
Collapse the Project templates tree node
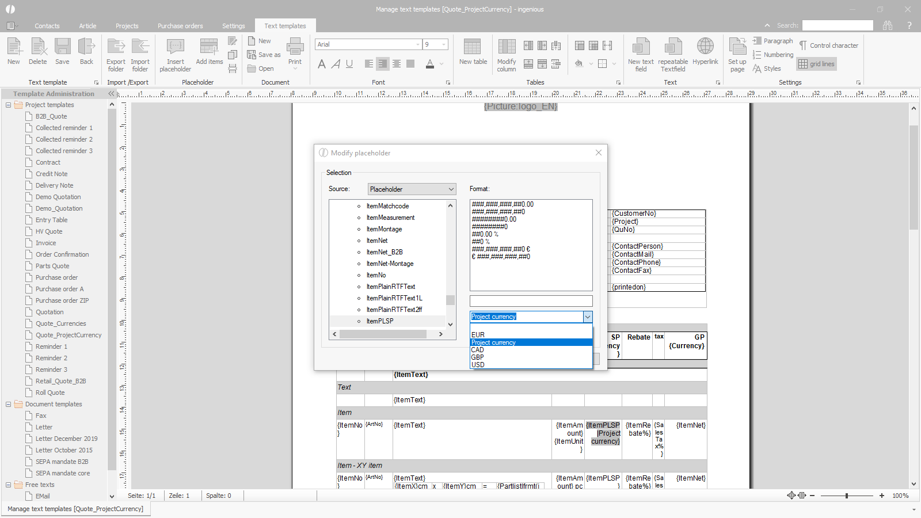pyautogui.click(x=8, y=105)
